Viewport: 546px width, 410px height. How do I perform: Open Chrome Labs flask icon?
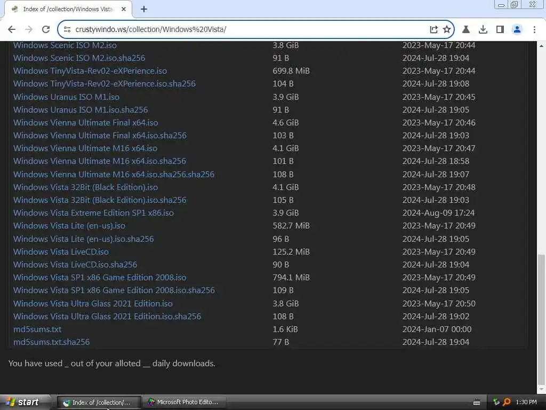pyautogui.click(x=466, y=30)
